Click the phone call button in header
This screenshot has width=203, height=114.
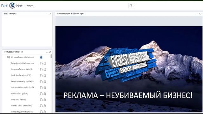[132, 6]
